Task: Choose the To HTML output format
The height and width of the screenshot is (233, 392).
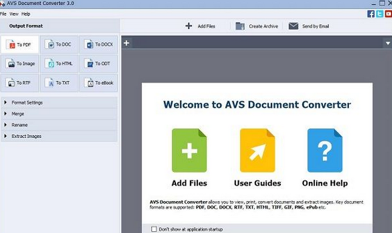Action: (x=59, y=64)
